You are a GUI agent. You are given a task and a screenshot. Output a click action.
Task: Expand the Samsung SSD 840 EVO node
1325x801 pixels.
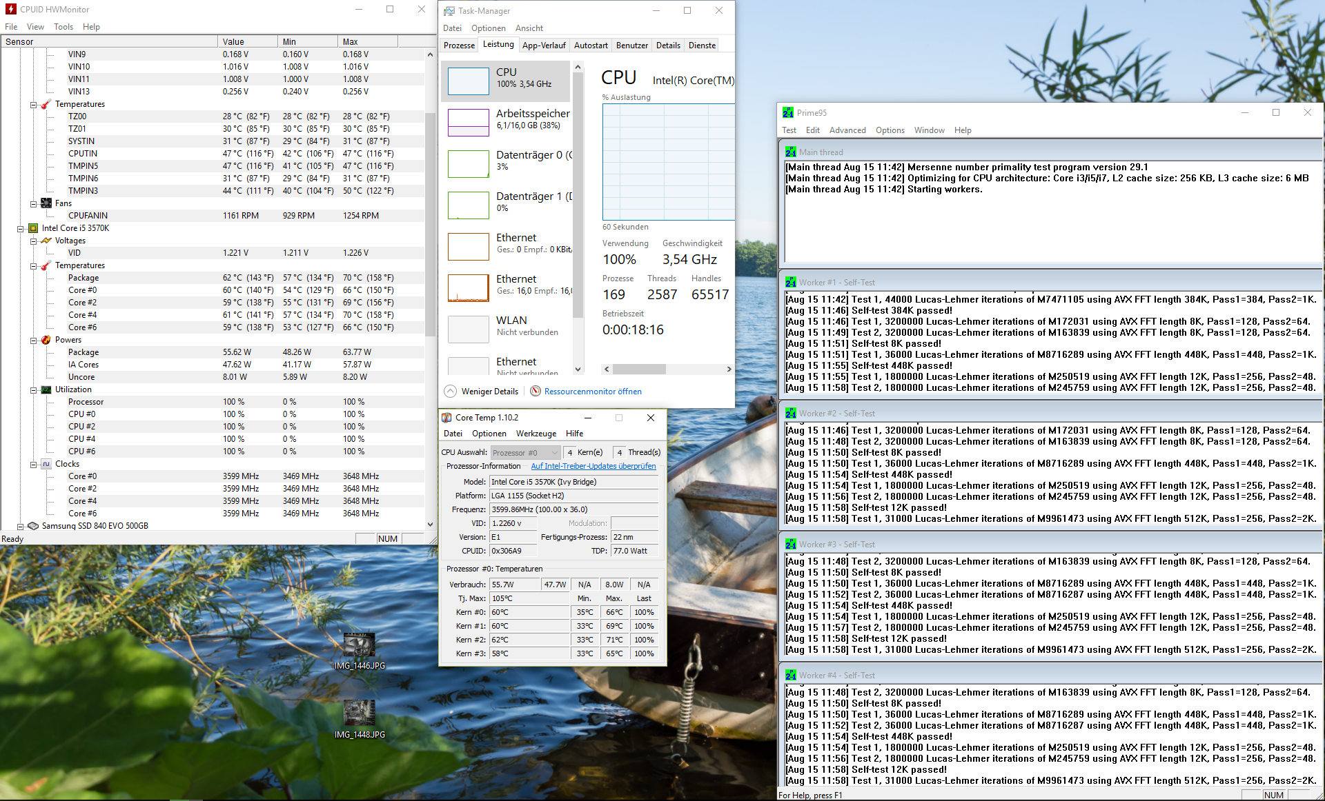click(x=21, y=526)
